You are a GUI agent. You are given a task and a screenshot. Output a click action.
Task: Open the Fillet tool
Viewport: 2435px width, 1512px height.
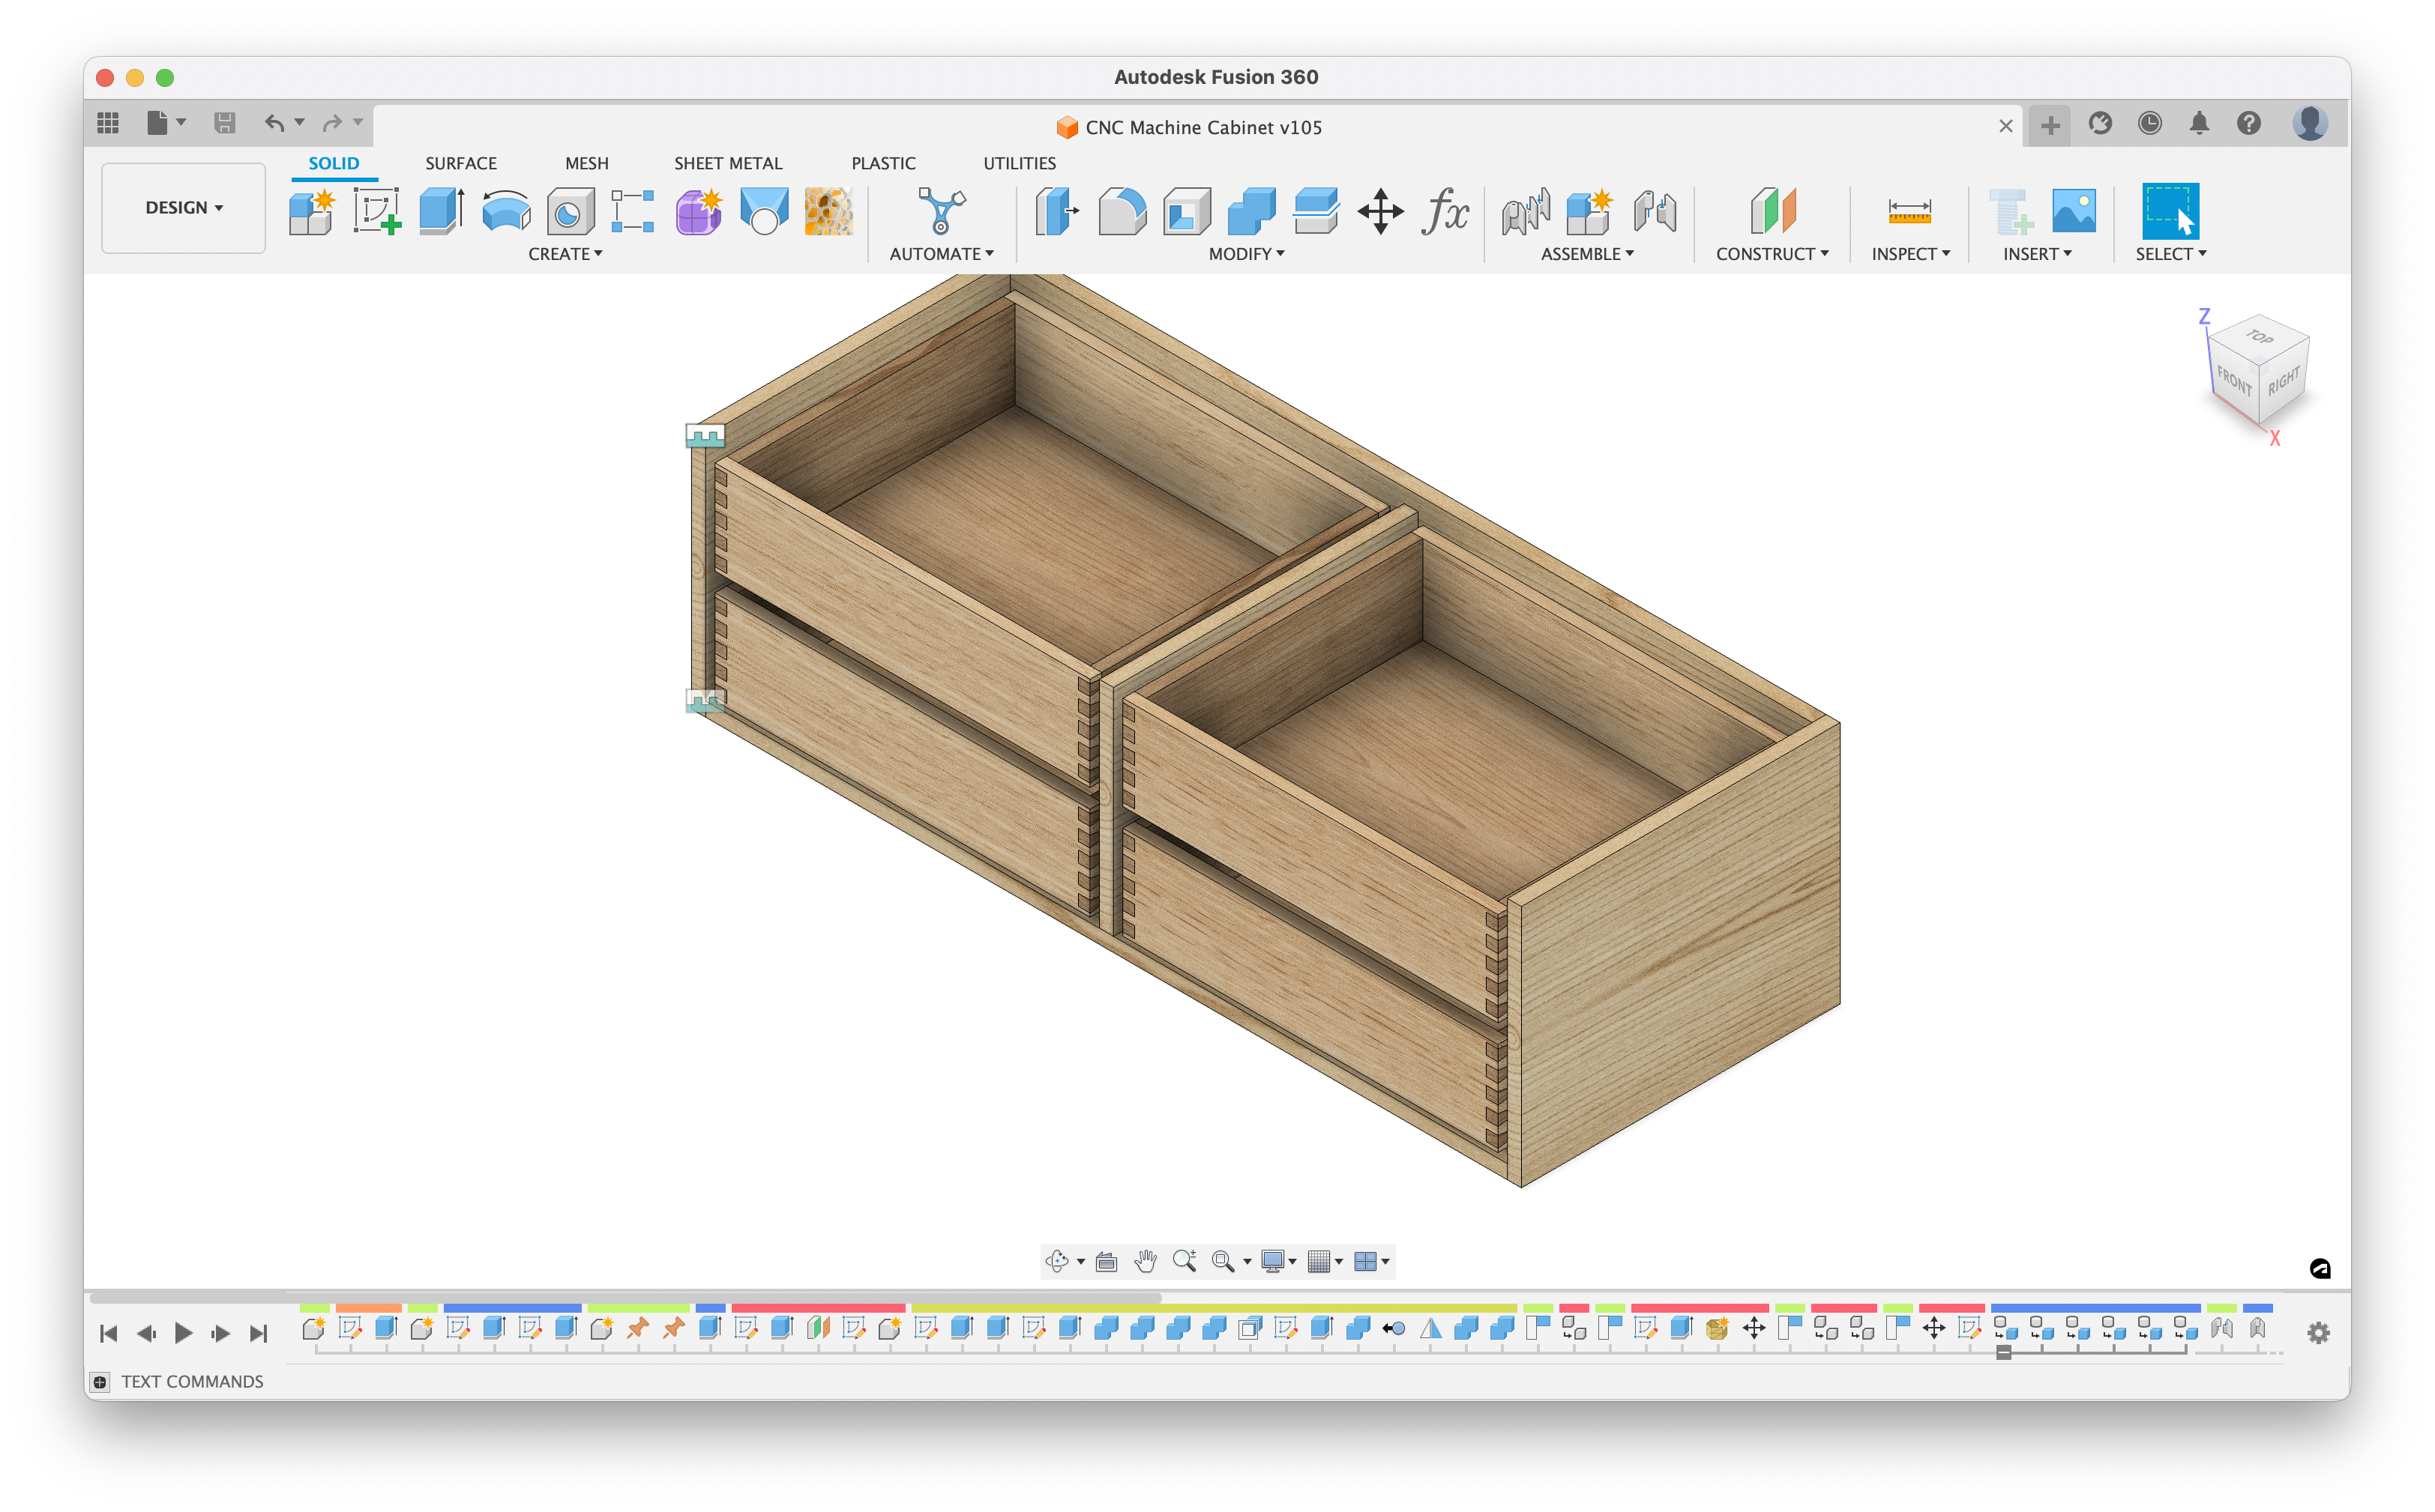click(1122, 211)
